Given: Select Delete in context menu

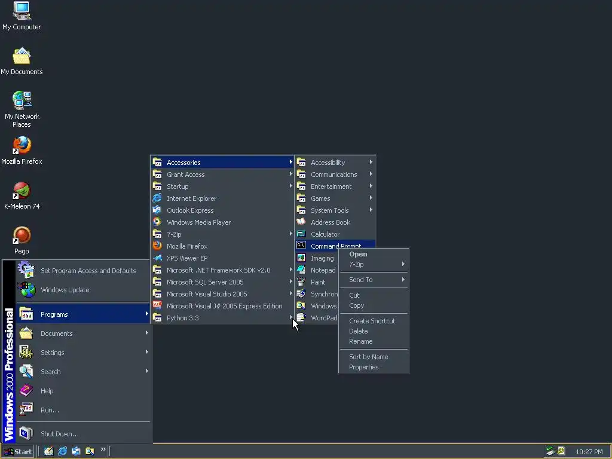Looking at the screenshot, I should click(x=374, y=331).
